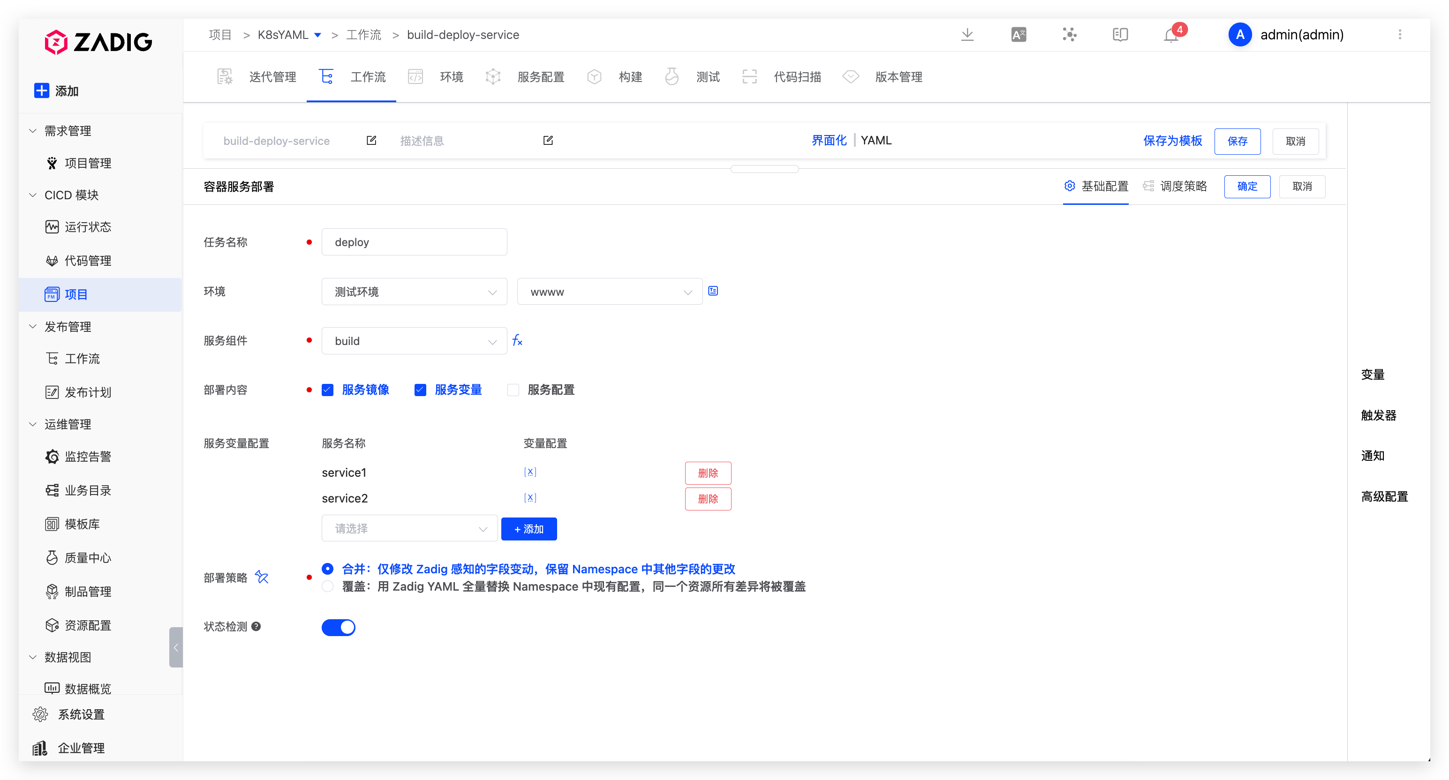Screen dimensions: 1449x780
Task: Collapse the CICD 模块 sidebar group
Action: click(x=33, y=195)
